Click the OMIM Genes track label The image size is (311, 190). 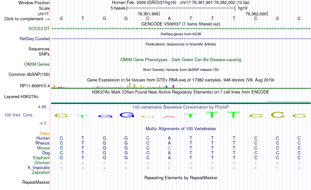coord(37,64)
